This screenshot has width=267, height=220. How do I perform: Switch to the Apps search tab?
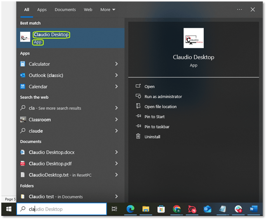coord(42,10)
